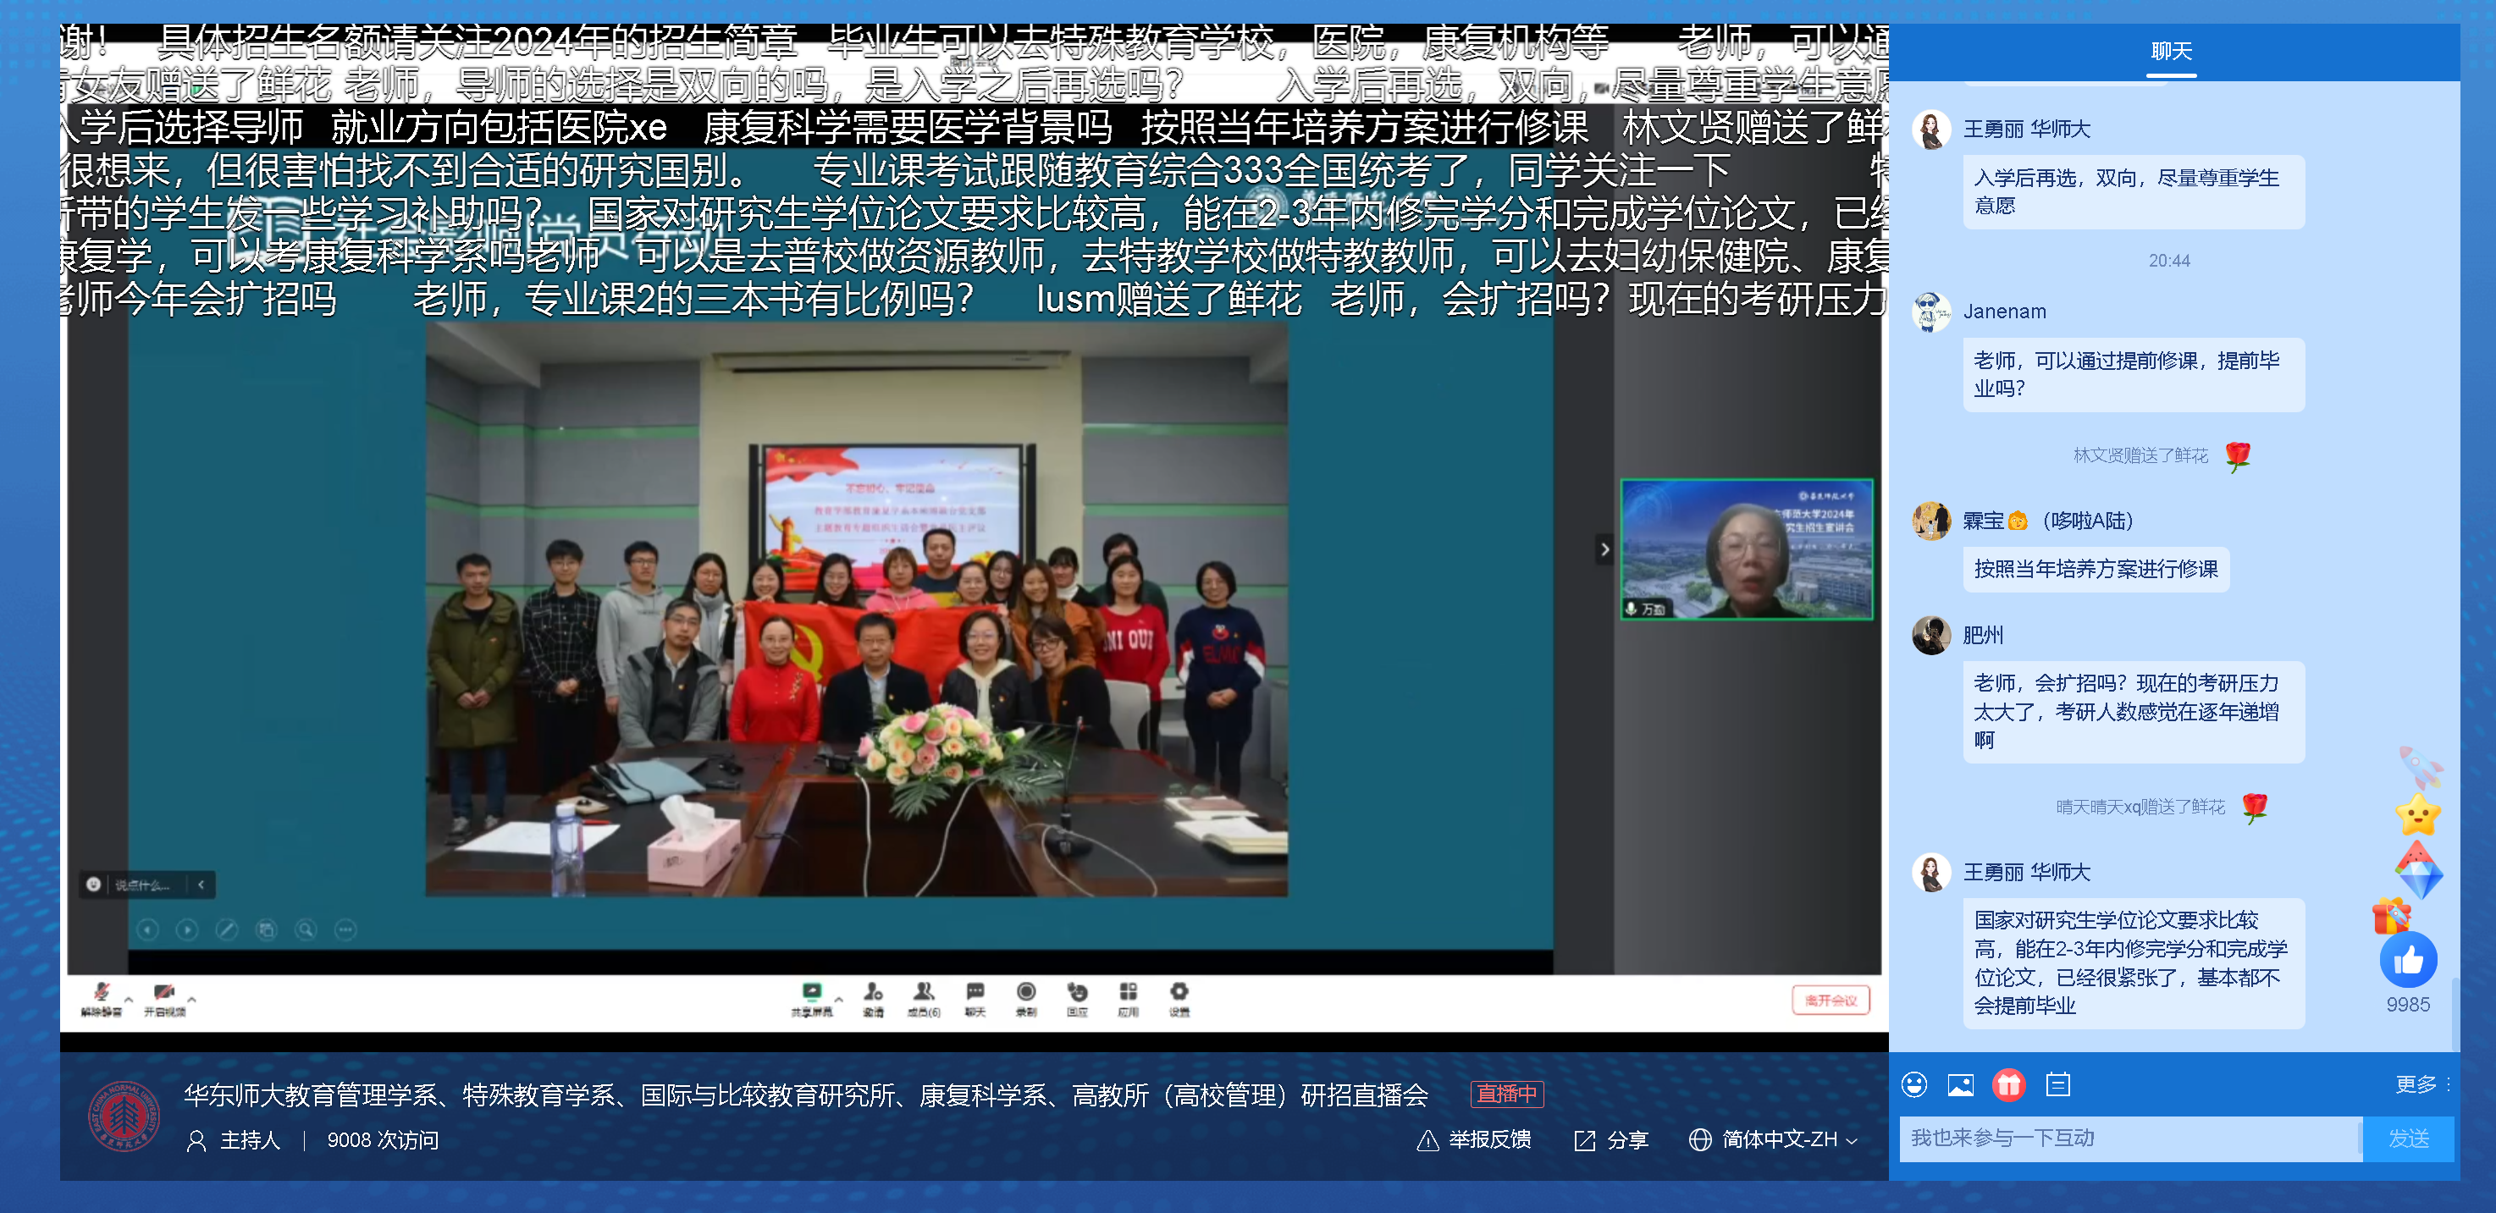Viewport: 2496px width, 1213px height.
Task: Open the more options ellipsis on slide
Action: tap(346, 930)
